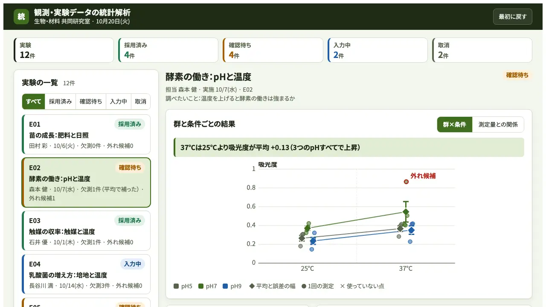Click the 確認待ち badge beside the detail title
This screenshot has height=307, width=546.
click(x=517, y=75)
